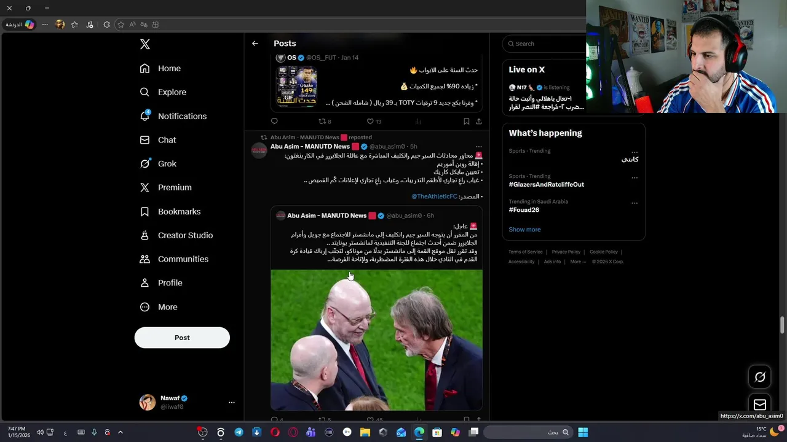Click translate page icon in address bar
The image size is (787, 442).
tap(144, 25)
